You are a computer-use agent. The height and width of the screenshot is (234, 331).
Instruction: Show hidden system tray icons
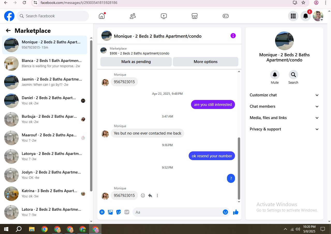(x=285, y=229)
